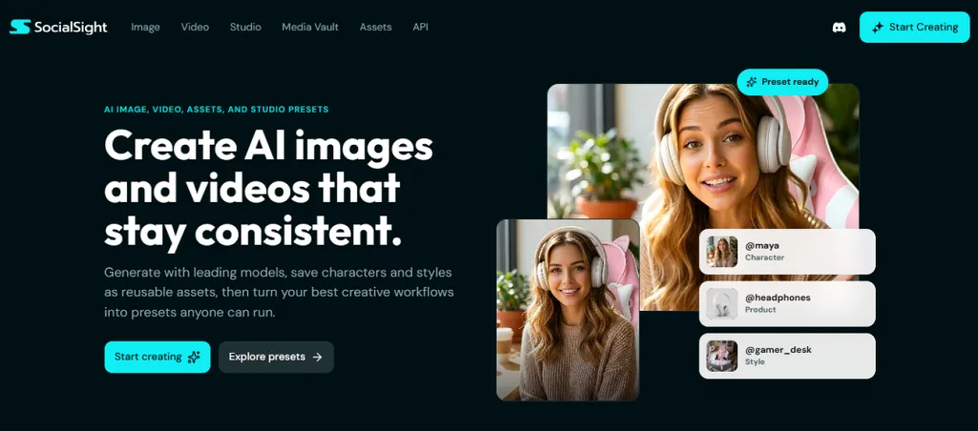The width and height of the screenshot is (978, 431).
Task: Click the 'Generate with leading models' paragraph
Action: [x=279, y=293]
